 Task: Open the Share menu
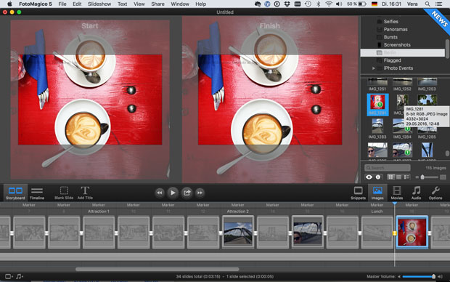pyautogui.click(x=157, y=4)
